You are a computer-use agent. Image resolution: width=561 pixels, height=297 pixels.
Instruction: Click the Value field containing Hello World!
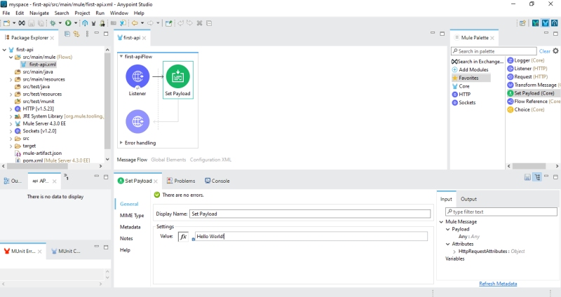311,236
